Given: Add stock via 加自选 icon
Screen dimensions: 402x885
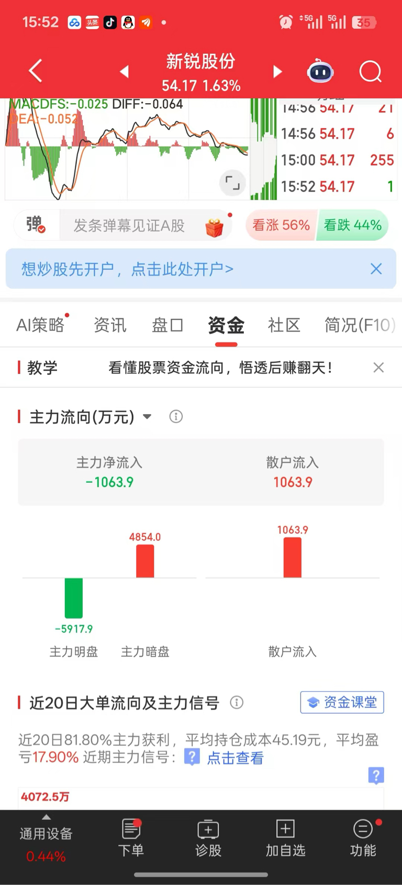Looking at the screenshot, I should pos(285,838).
